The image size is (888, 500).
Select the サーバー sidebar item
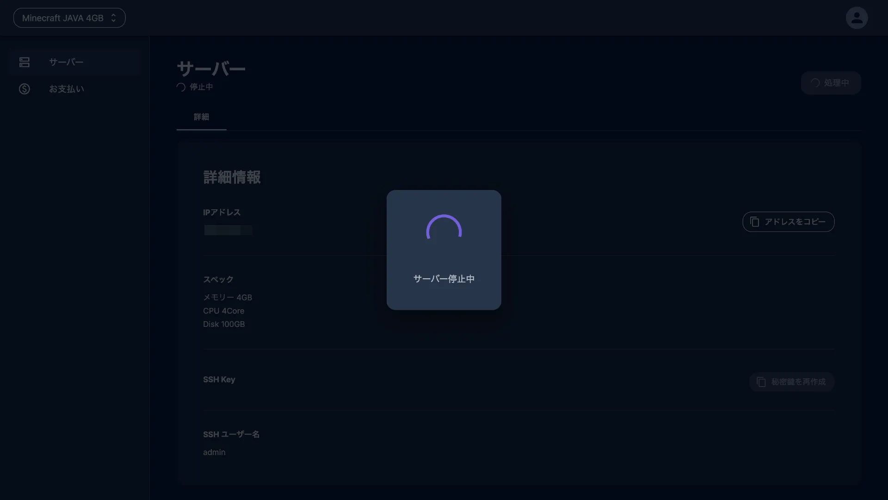(x=74, y=62)
